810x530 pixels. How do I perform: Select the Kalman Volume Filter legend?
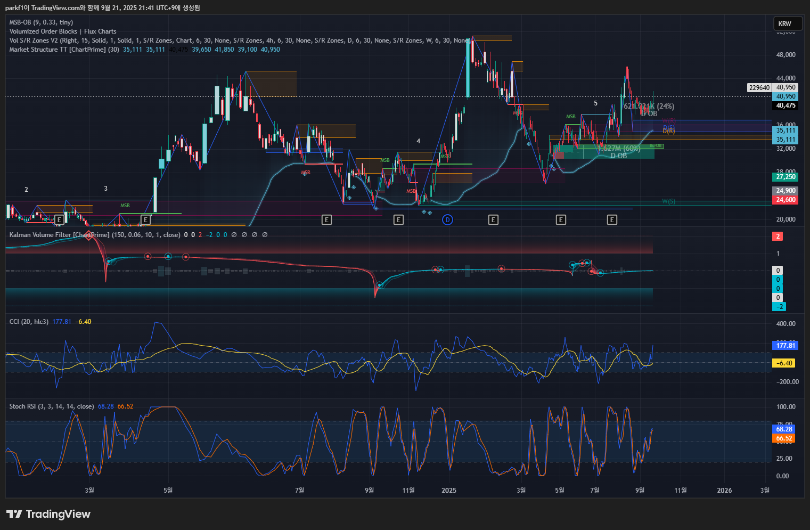(x=95, y=235)
